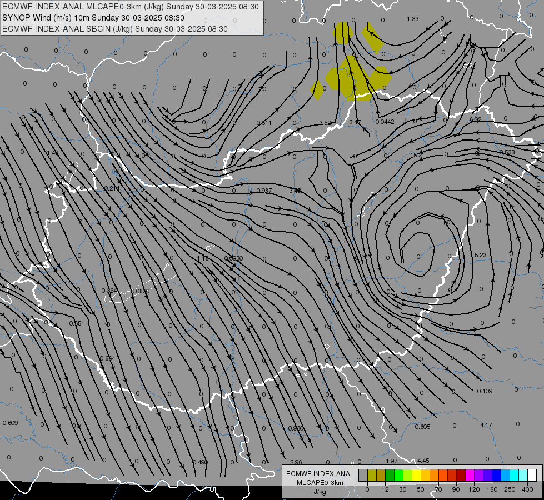The width and height of the screenshot is (544, 500).
Task: Click the map value '0.0442'
Action: pyautogui.click(x=385, y=122)
